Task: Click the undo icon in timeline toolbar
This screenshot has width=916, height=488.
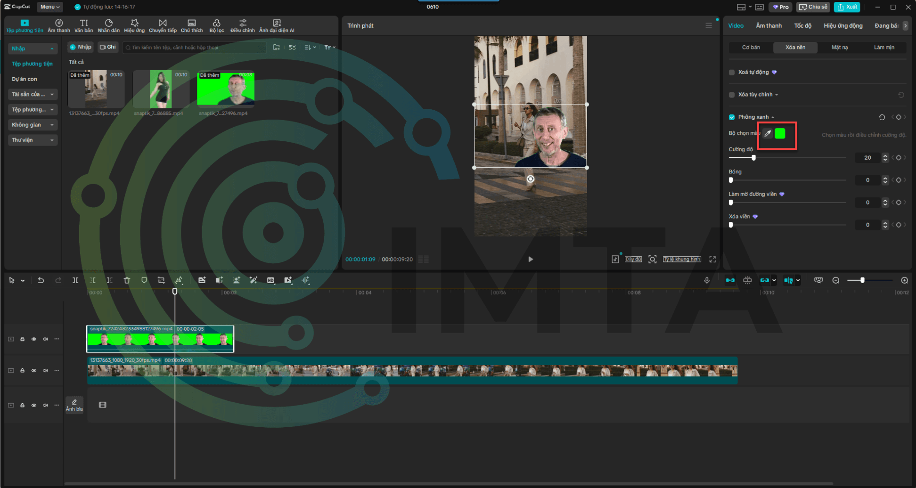Action: (41, 280)
